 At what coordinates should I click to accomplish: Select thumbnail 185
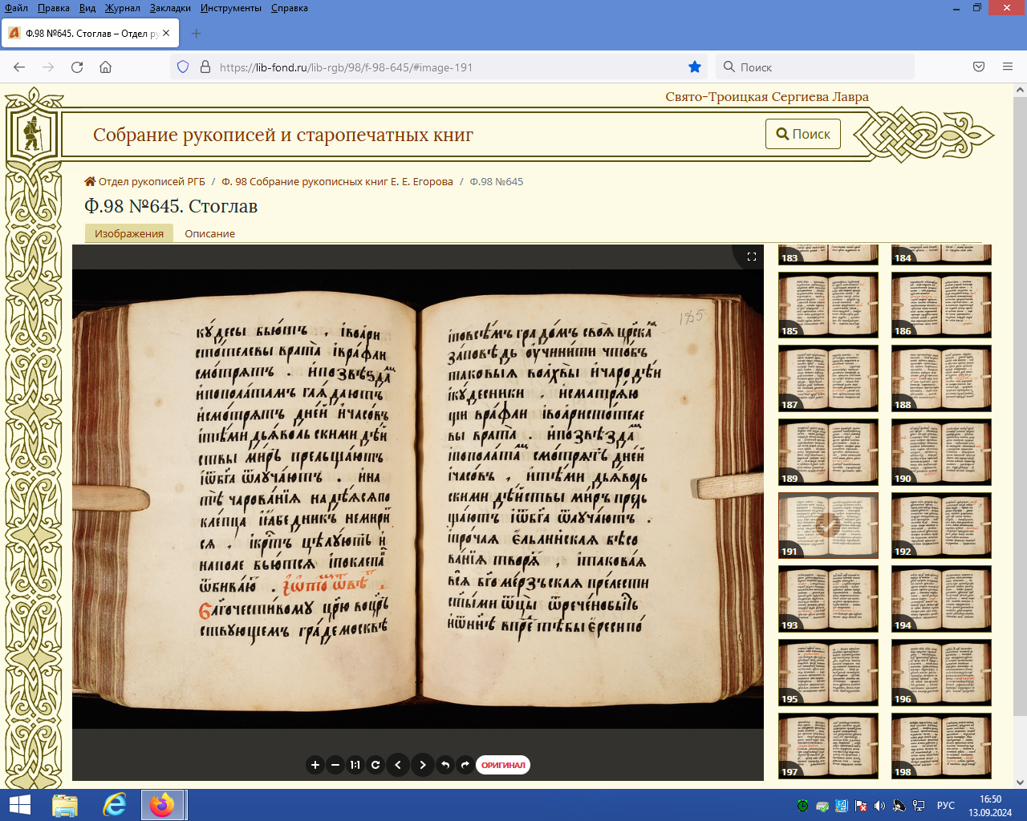(828, 305)
